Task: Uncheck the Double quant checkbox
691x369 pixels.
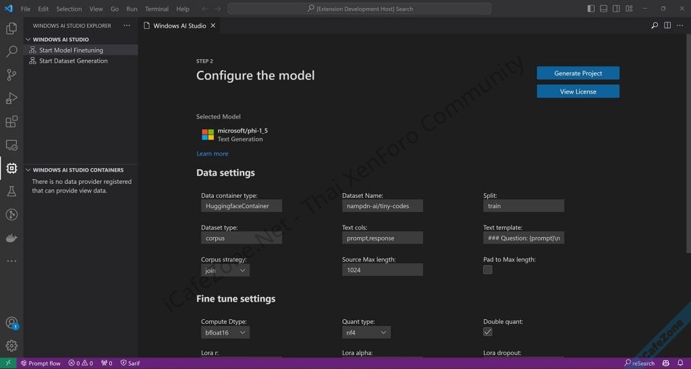Action: [488, 332]
